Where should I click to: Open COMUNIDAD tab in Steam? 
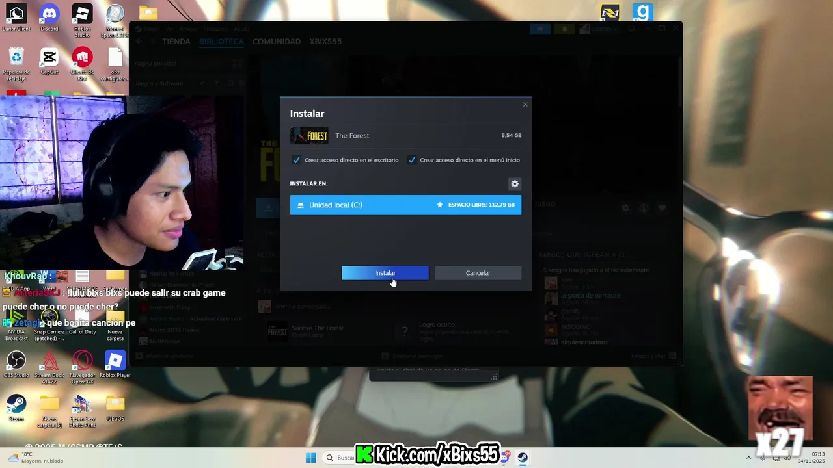point(277,42)
